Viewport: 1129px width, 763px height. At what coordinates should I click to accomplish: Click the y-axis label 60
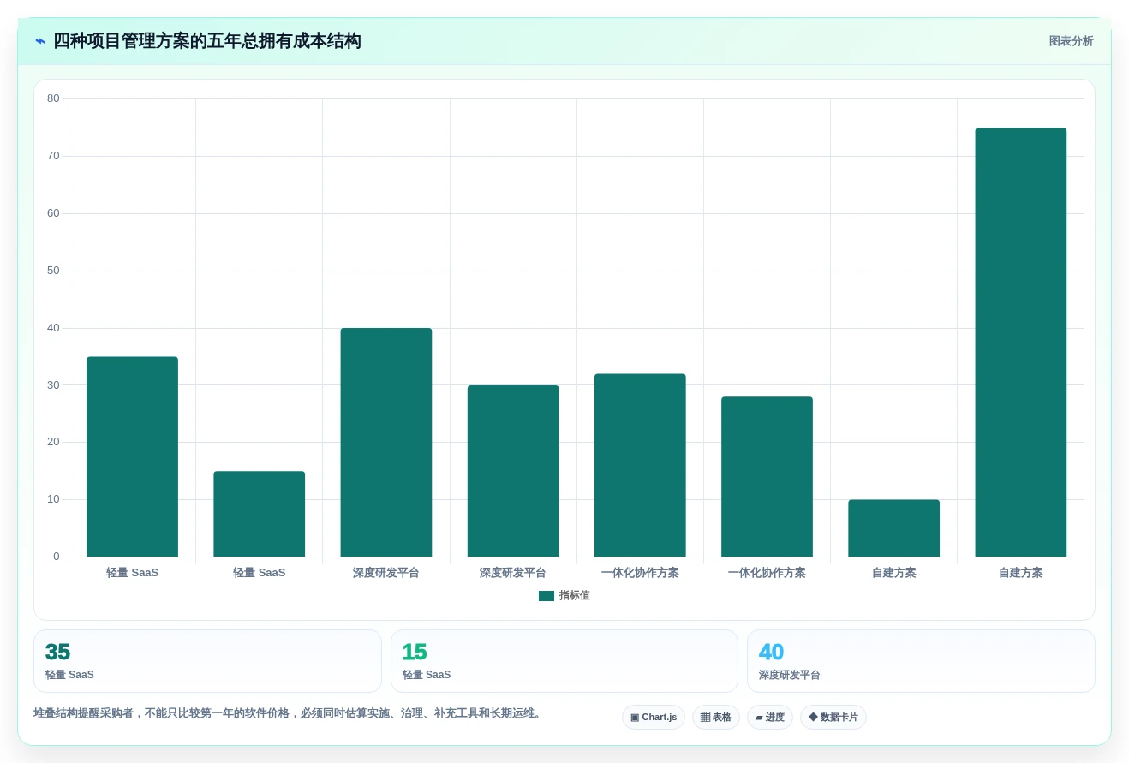[53, 213]
